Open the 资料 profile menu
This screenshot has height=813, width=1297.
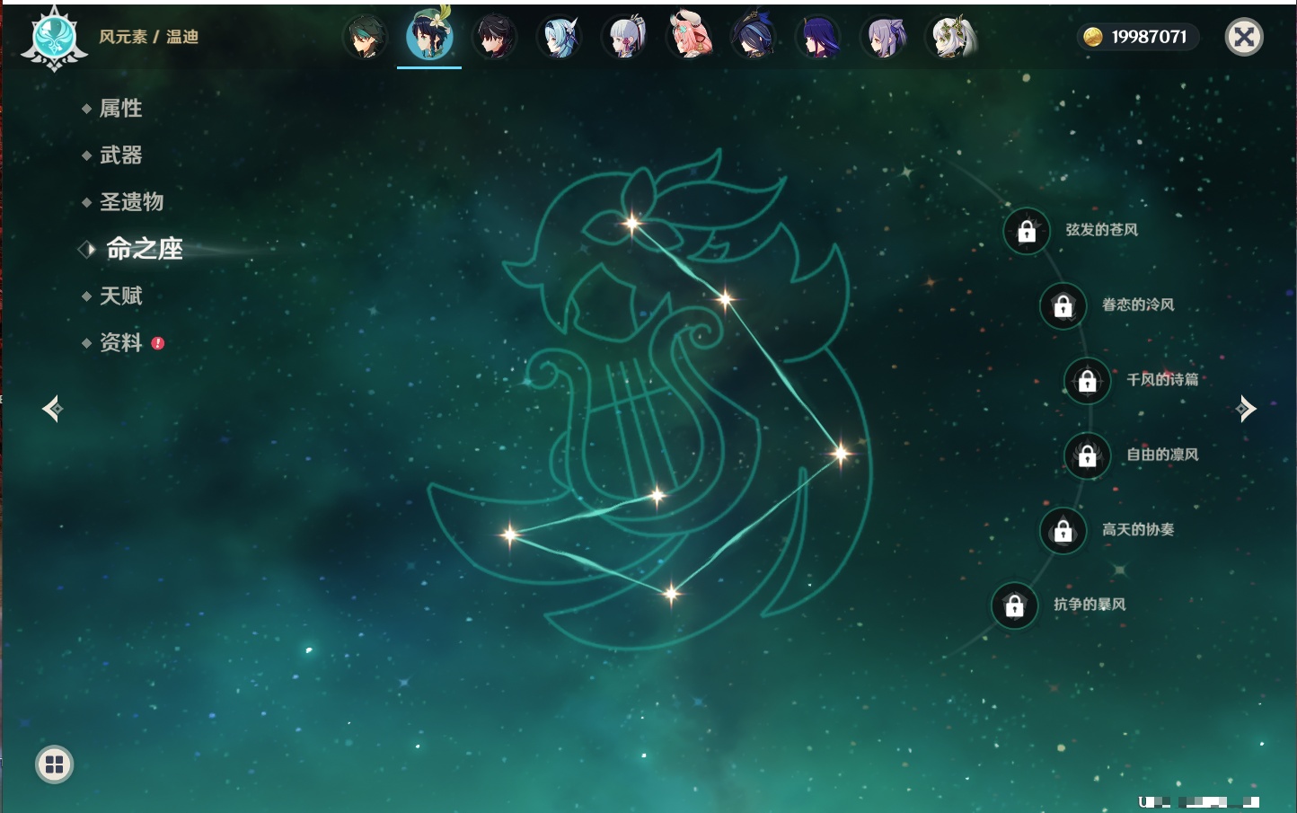coord(120,342)
